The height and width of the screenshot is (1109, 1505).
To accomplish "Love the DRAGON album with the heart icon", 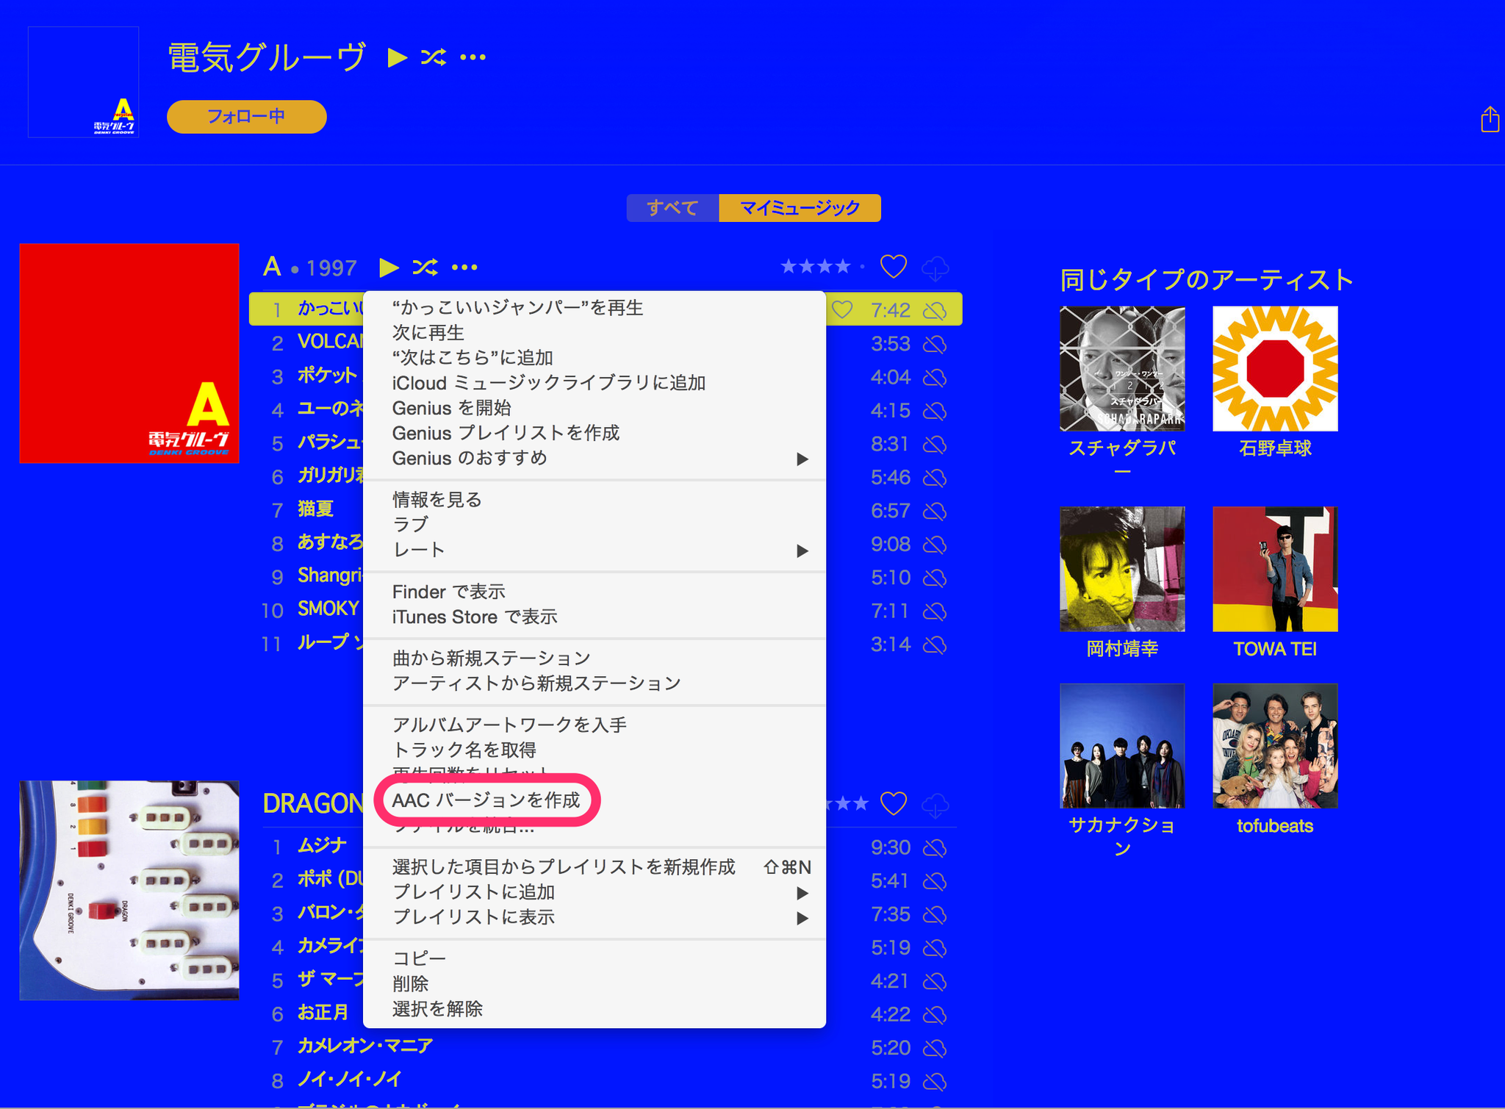I will pos(894,803).
